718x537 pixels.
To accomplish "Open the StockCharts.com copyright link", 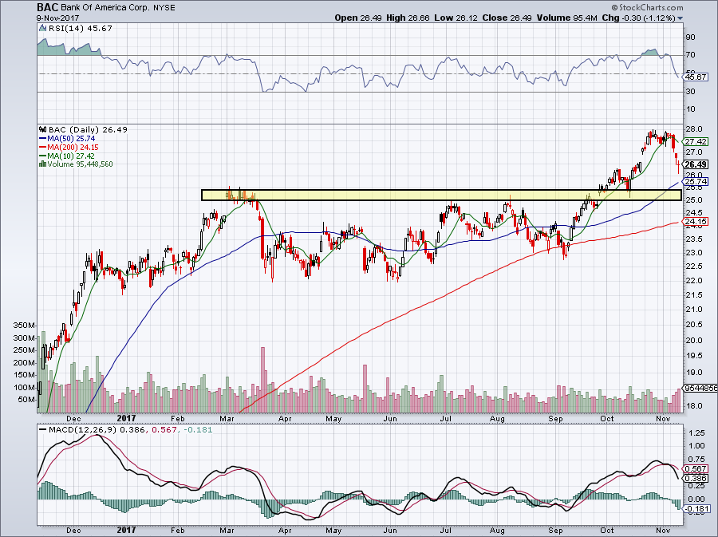I will pyautogui.click(x=647, y=7).
